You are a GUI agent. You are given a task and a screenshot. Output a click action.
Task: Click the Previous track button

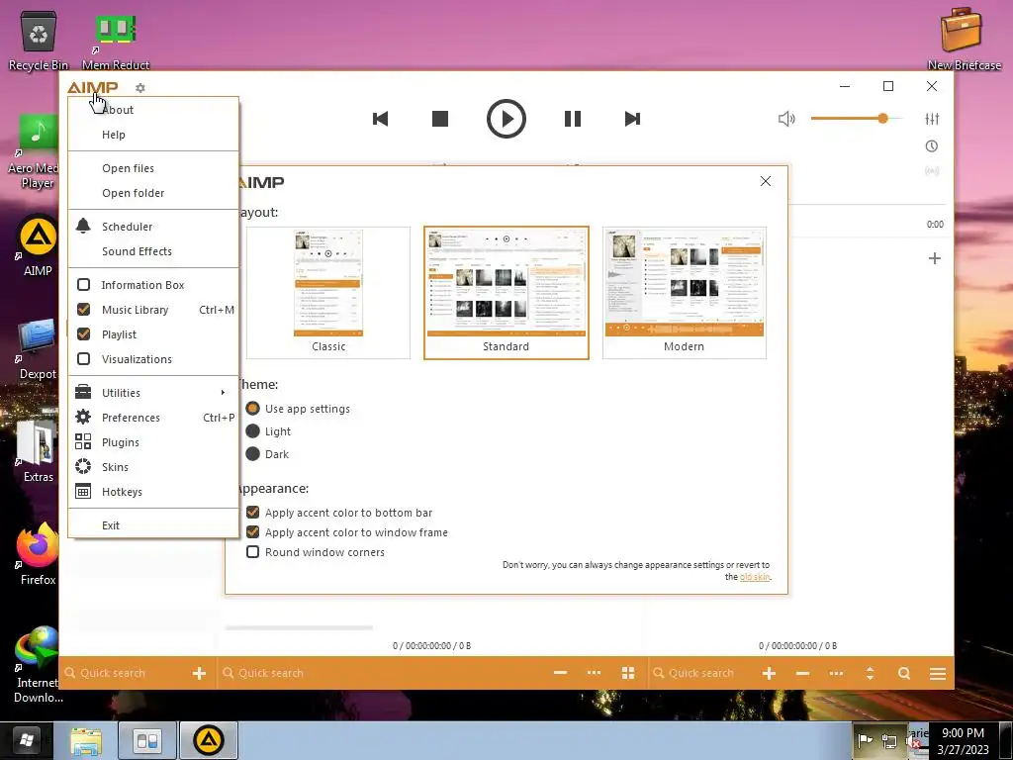[x=380, y=119]
